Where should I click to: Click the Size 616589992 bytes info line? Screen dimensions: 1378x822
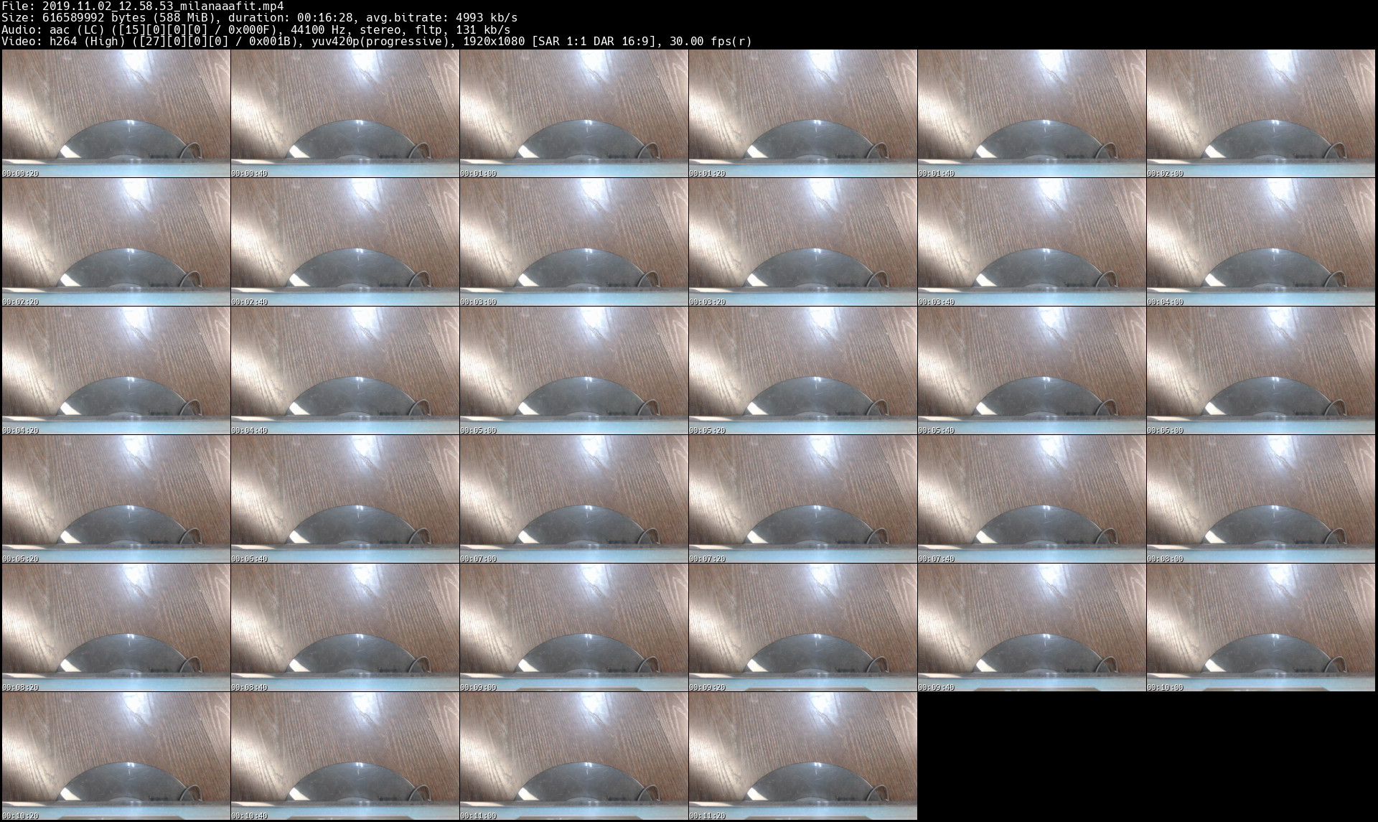pyautogui.click(x=260, y=18)
